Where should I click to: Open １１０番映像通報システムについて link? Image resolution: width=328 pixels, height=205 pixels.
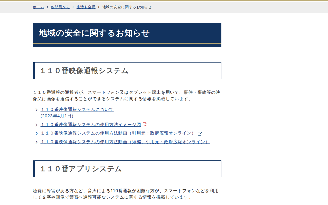(77, 113)
